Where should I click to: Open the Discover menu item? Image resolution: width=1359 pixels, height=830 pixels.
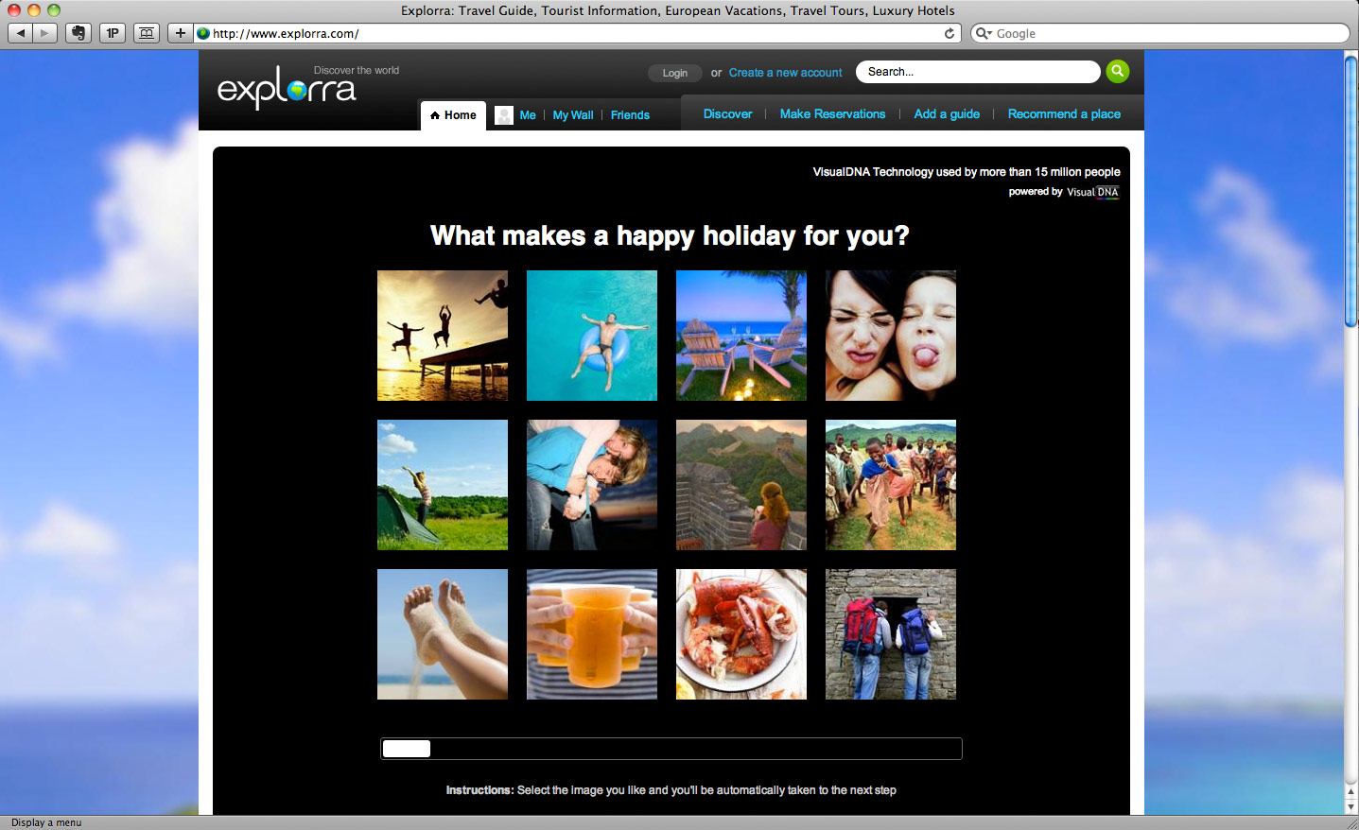(x=727, y=114)
